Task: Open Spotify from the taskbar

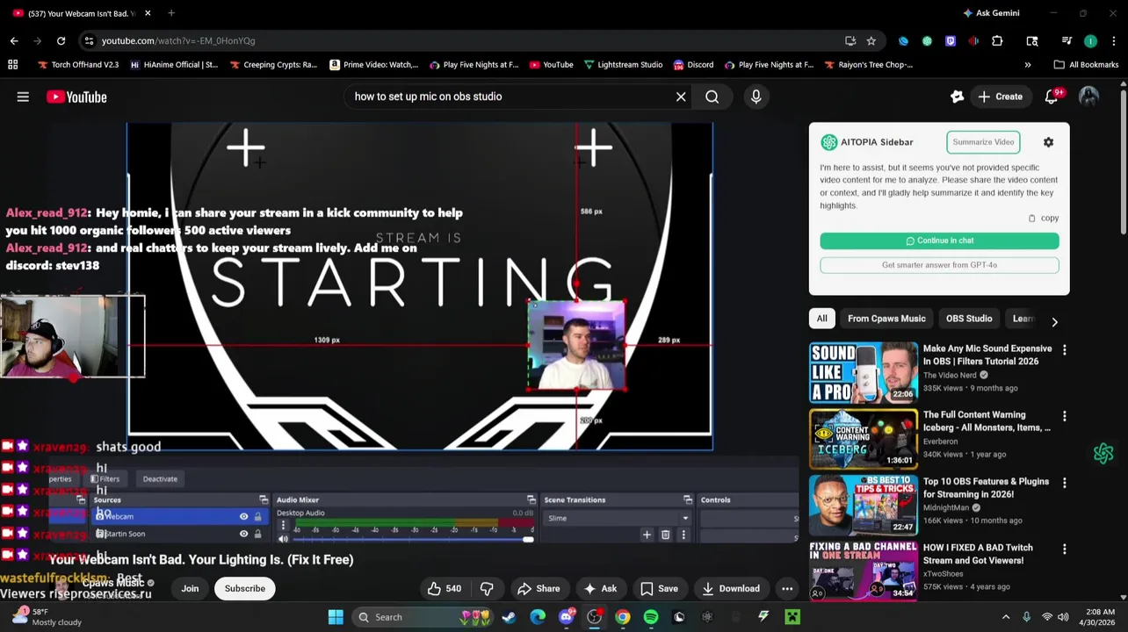Action: click(651, 617)
